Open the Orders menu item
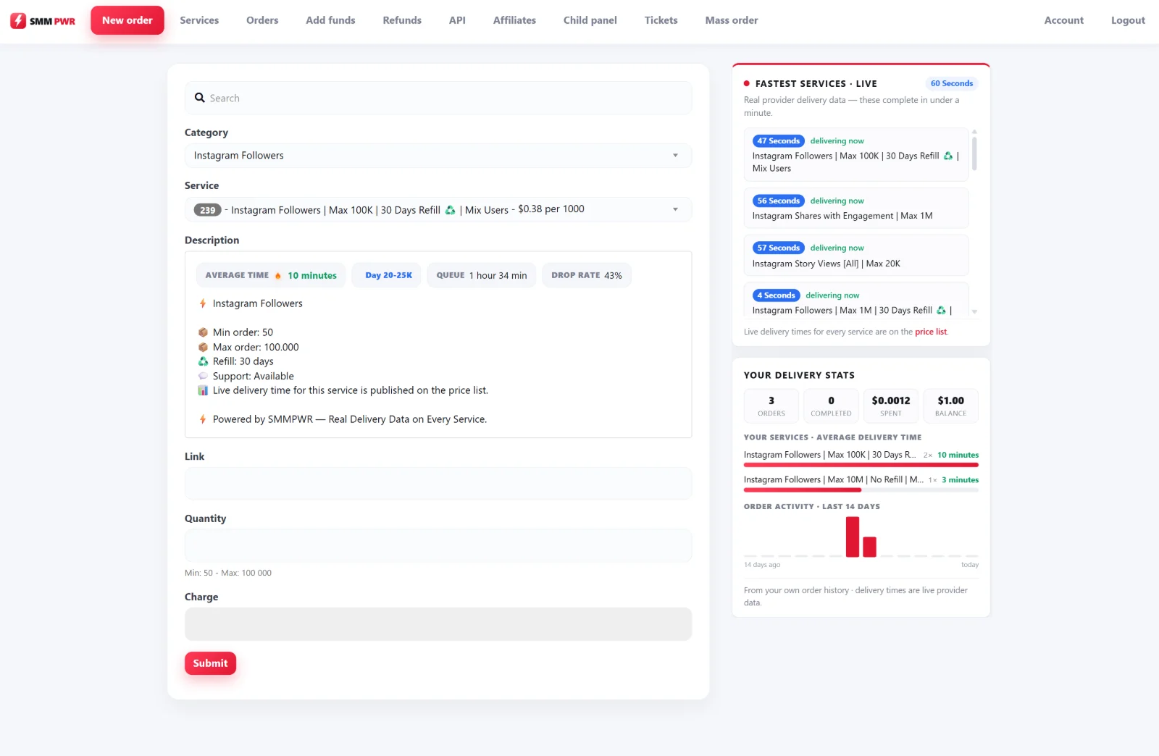 click(262, 20)
